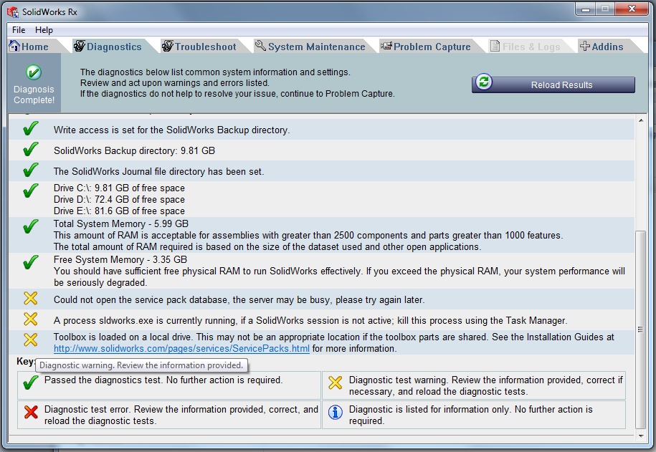
Task: Click the green refresh icon on Reload Results
Action: click(x=484, y=82)
